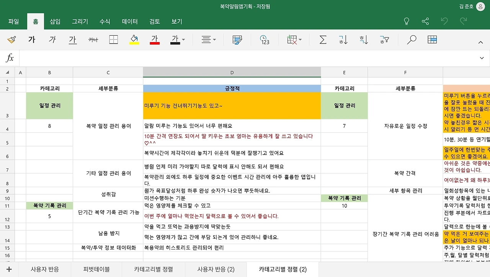The image size is (490, 277).
Task: Click into the formula bar input
Action: pyautogui.click(x=247, y=58)
